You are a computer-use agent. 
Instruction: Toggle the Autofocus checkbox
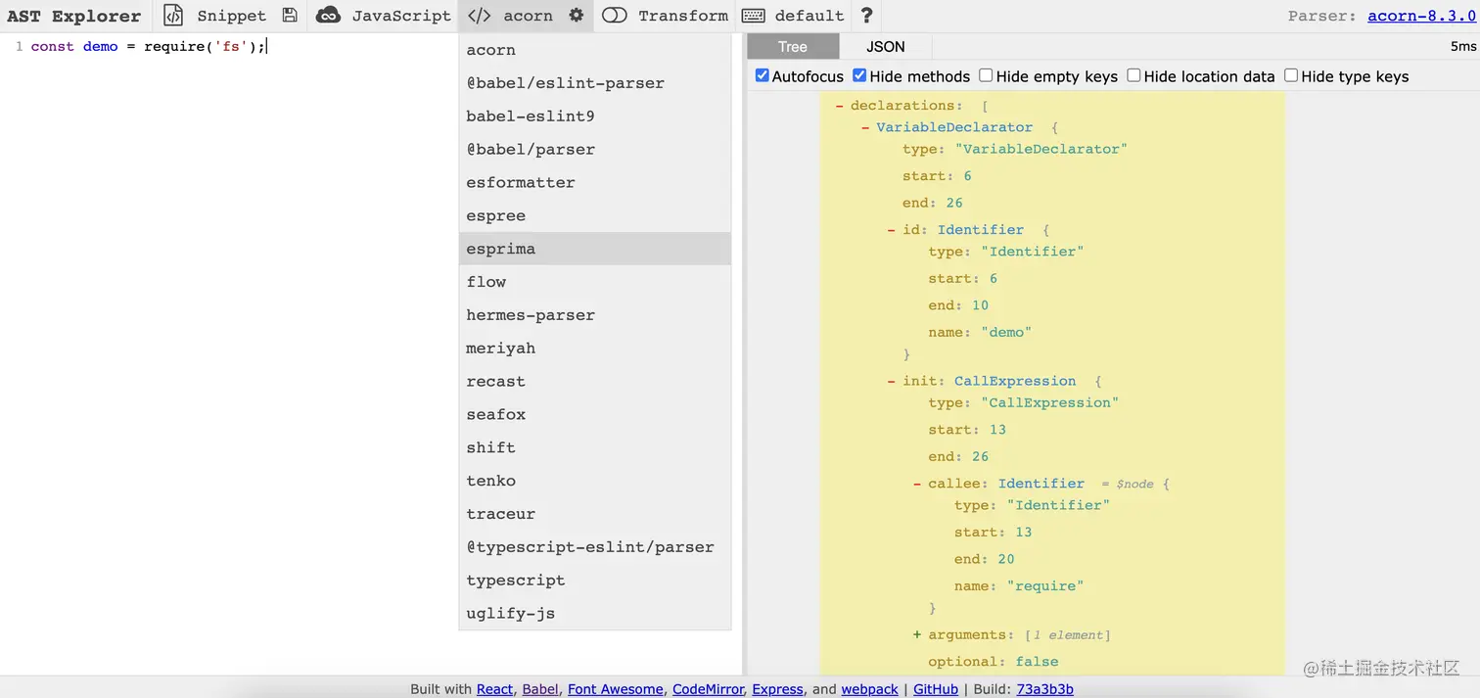[763, 75]
